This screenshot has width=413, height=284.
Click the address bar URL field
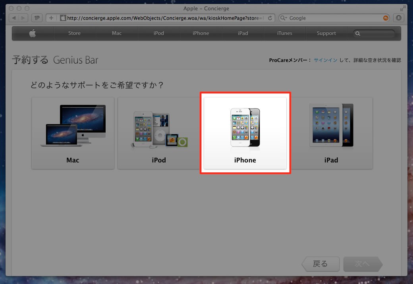pyautogui.click(x=160, y=18)
